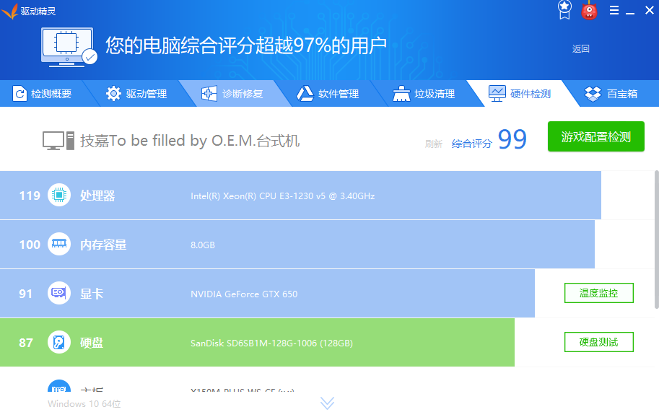Click the desktop PC icon beside 技嘉

coord(58,140)
